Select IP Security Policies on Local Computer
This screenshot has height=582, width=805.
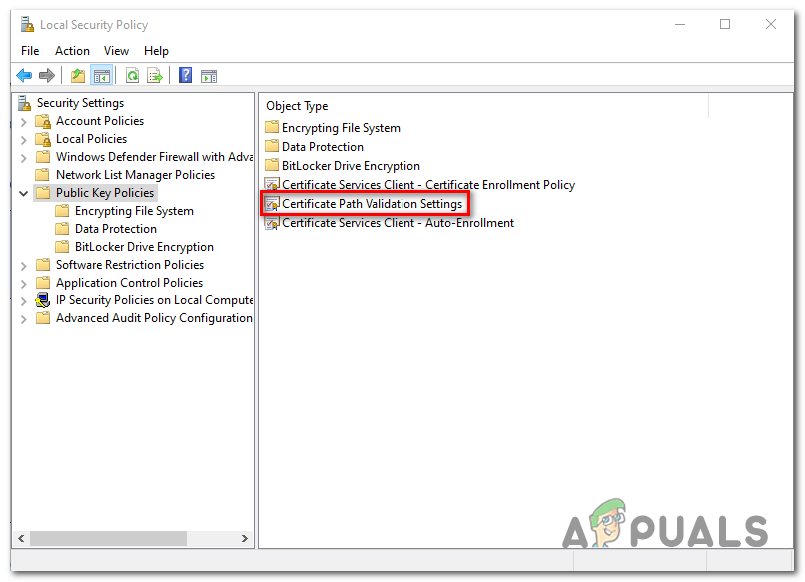click(x=154, y=300)
